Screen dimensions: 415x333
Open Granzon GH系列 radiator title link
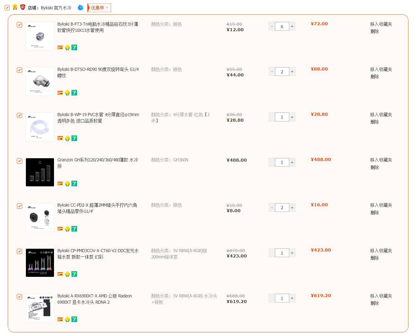98,163
